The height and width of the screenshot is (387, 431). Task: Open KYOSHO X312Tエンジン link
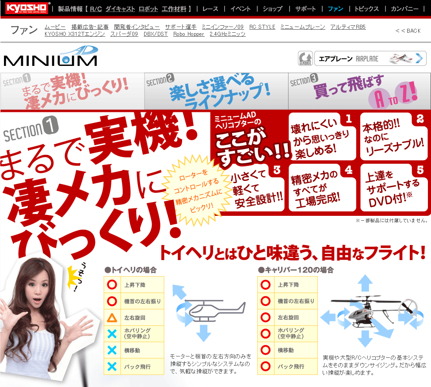75,34
